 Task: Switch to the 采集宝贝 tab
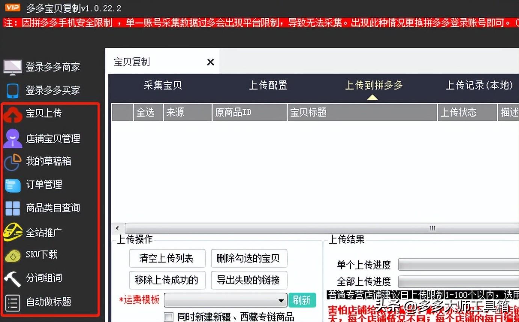tap(162, 85)
